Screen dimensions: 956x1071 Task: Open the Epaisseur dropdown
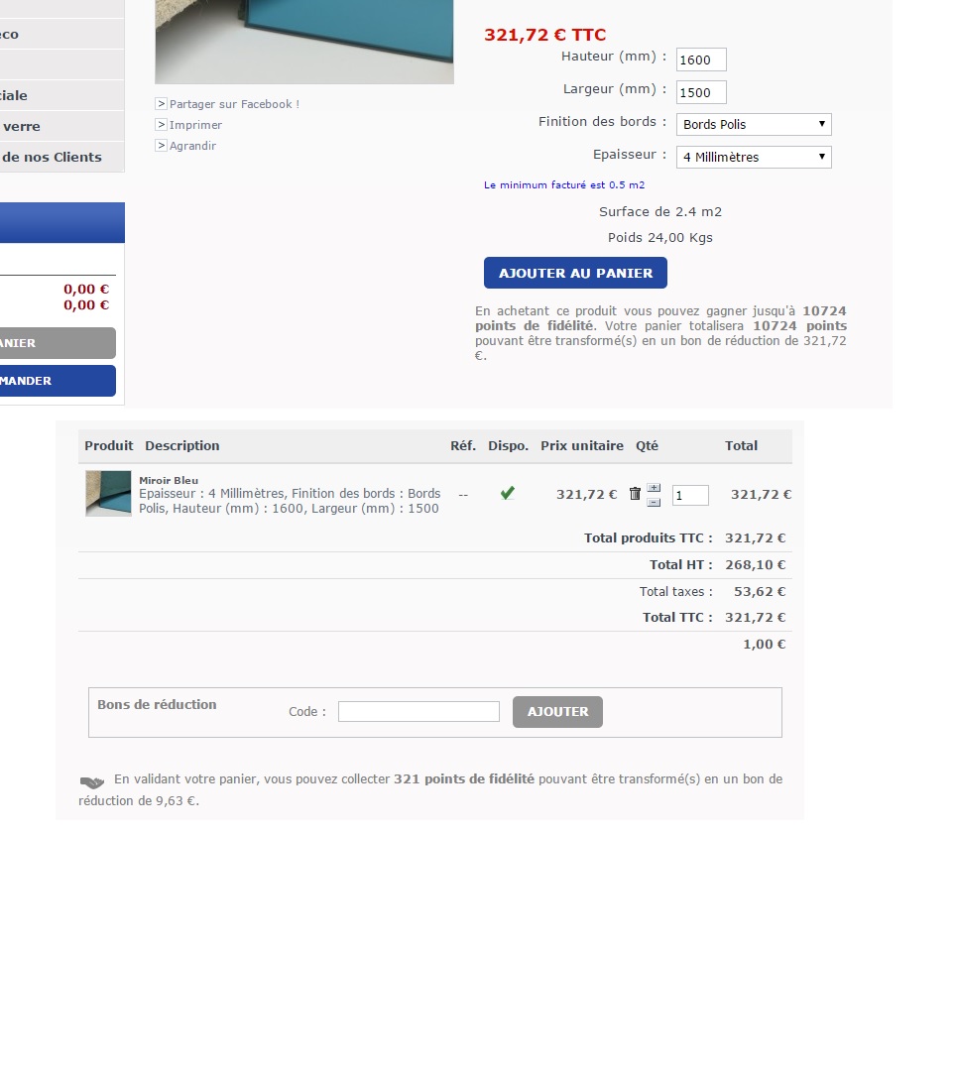[x=754, y=157]
